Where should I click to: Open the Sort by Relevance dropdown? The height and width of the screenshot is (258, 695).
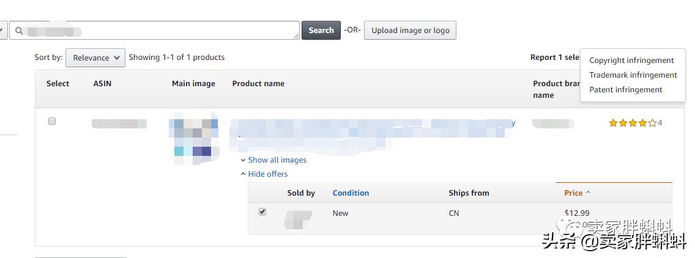coord(95,57)
